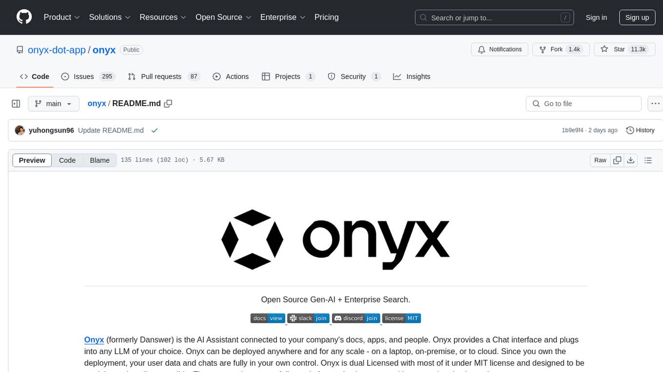663x372 pixels.
Task: Open the Pricing page
Action: (x=327, y=17)
